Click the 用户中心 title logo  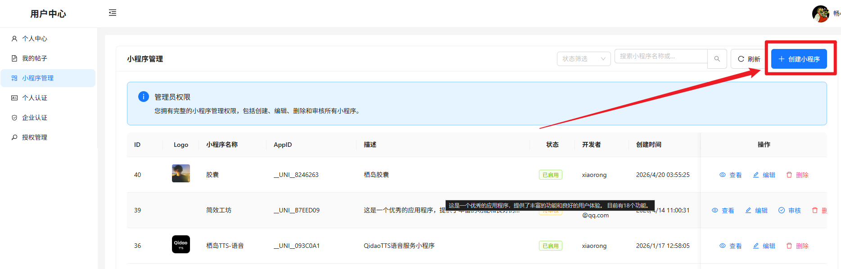tap(48, 14)
